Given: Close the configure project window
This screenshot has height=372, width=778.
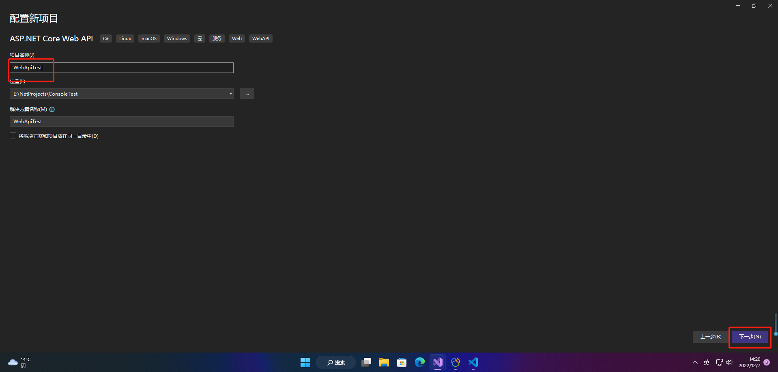Looking at the screenshot, I should click(x=770, y=6).
